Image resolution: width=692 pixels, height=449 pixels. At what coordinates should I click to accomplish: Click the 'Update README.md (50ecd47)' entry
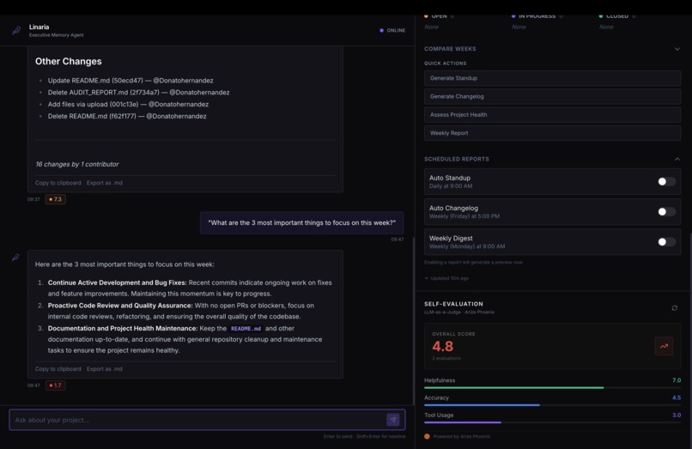click(x=131, y=81)
